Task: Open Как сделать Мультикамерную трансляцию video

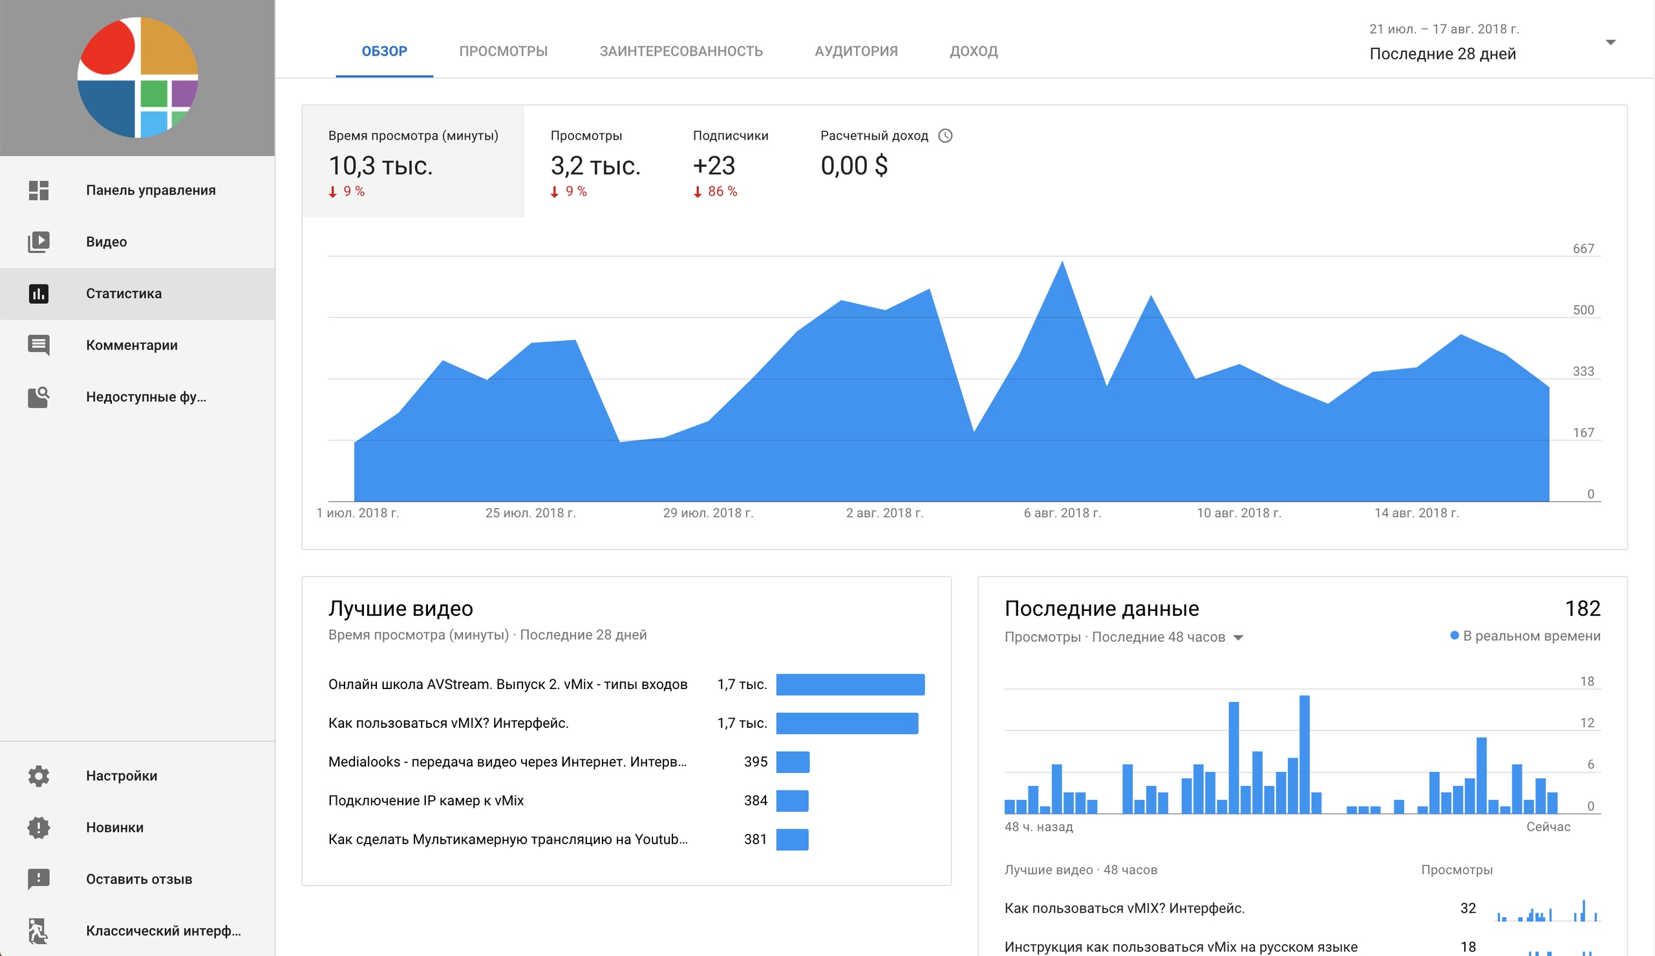Action: [x=508, y=840]
